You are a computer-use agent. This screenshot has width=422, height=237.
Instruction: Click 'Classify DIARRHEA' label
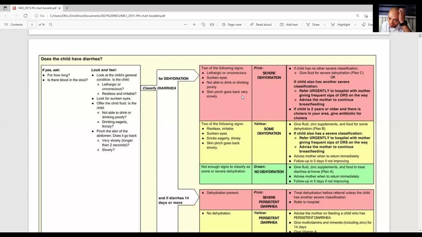[x=159, y=88]
